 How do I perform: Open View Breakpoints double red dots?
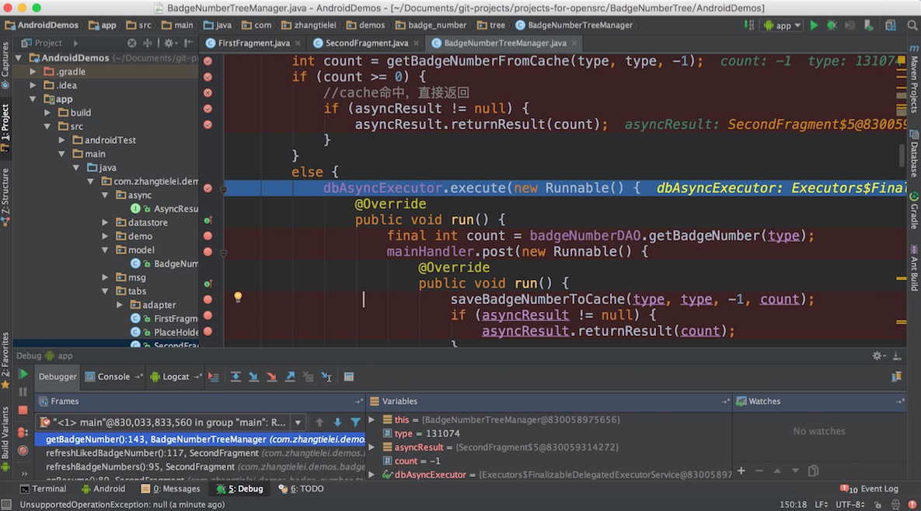pos(23,432)
